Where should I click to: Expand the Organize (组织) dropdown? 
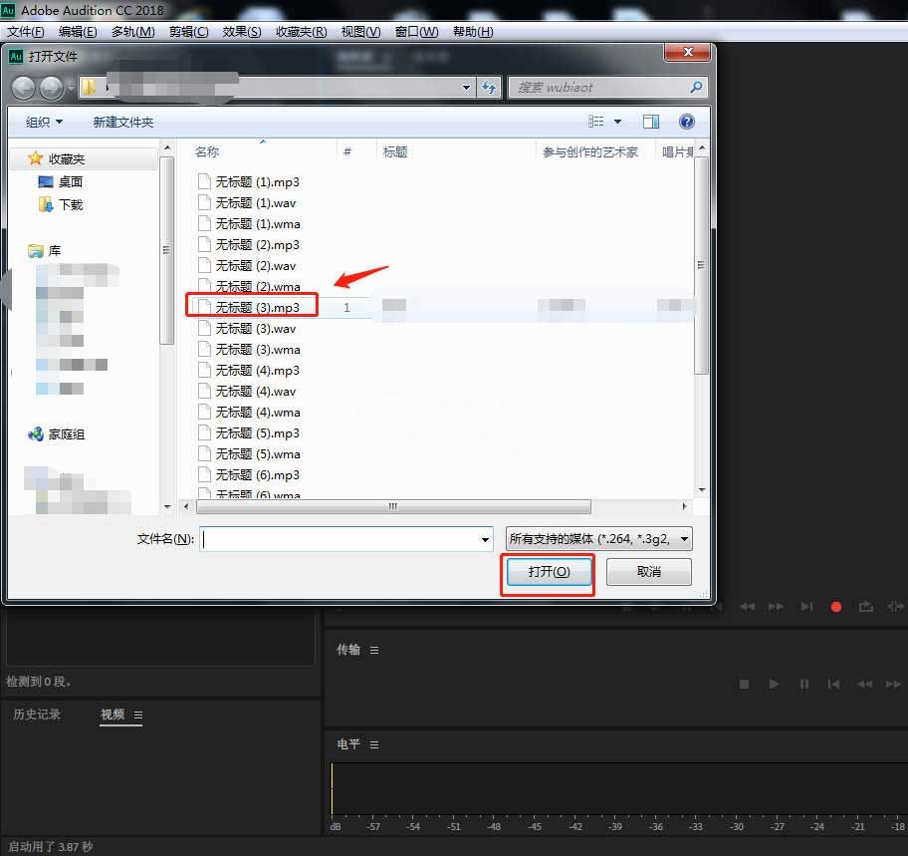[x=44, y=122]
